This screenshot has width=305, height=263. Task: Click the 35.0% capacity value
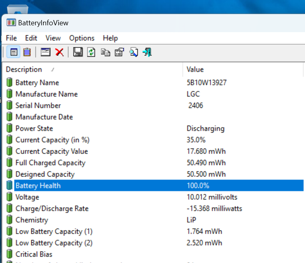point(196,140)
